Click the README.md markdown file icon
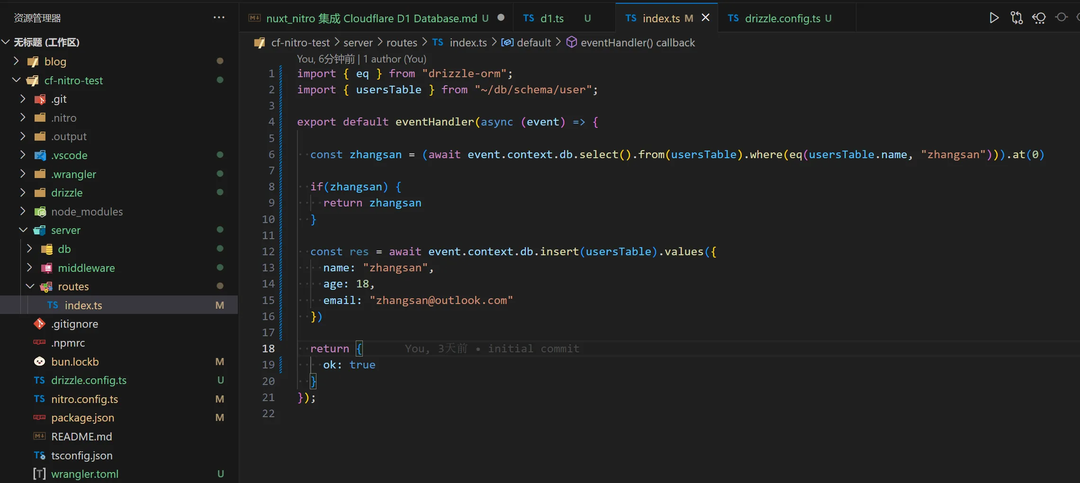The image size is (1080, 483). point(40,437)
